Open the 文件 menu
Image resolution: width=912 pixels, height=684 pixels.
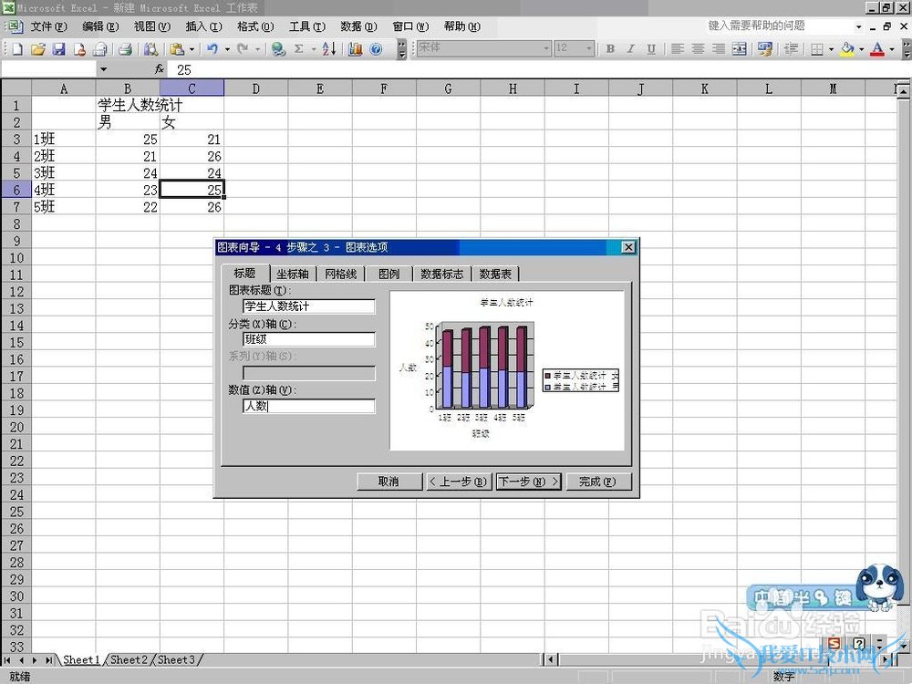[48, 26]
